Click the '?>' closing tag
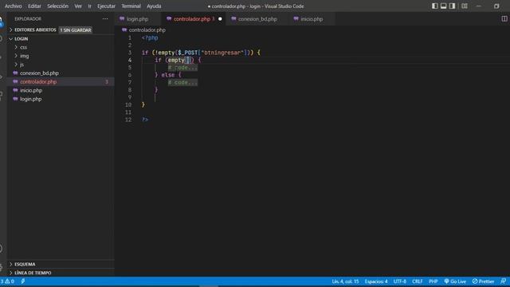 pos(145,120)
